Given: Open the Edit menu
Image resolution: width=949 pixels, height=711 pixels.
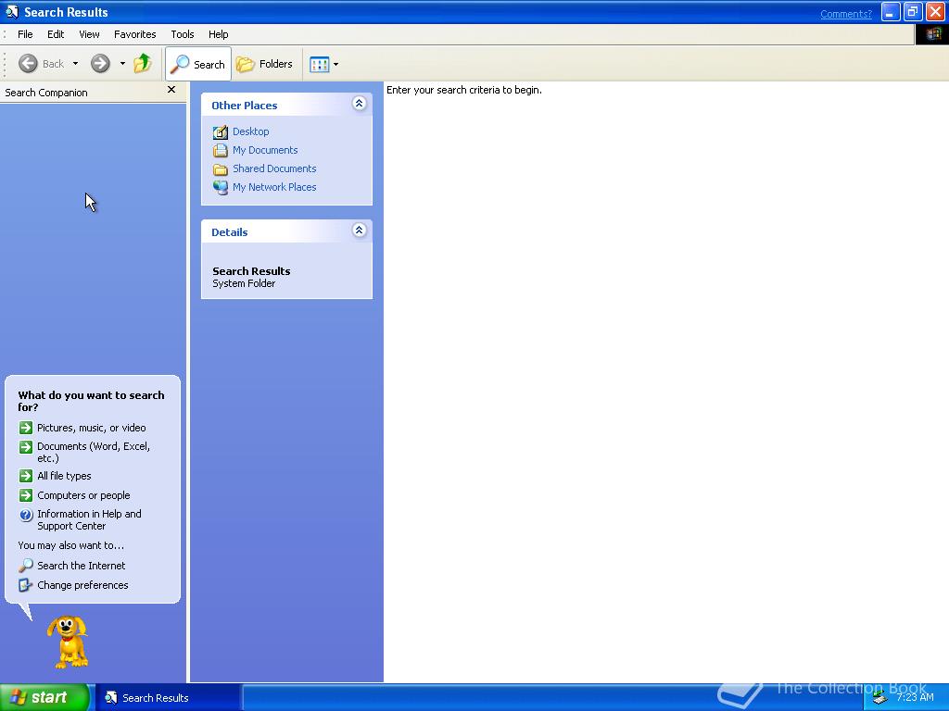Looking at the screenshot, I should [56, 34].
